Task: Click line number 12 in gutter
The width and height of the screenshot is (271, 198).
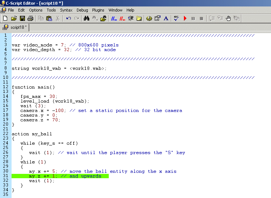Action: (5, 87)
